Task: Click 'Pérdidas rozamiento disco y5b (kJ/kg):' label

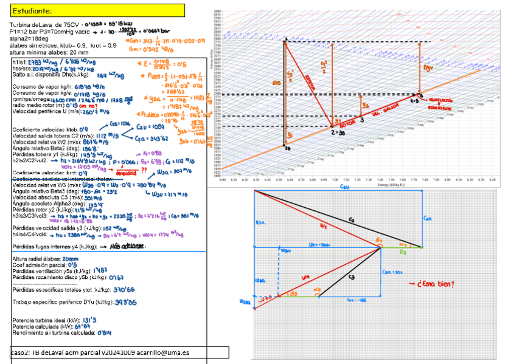Action: 60,278
